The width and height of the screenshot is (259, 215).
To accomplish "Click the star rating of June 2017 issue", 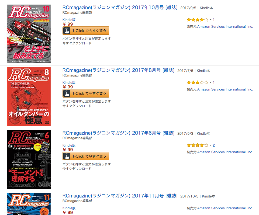I will click(x=197, y=145).
